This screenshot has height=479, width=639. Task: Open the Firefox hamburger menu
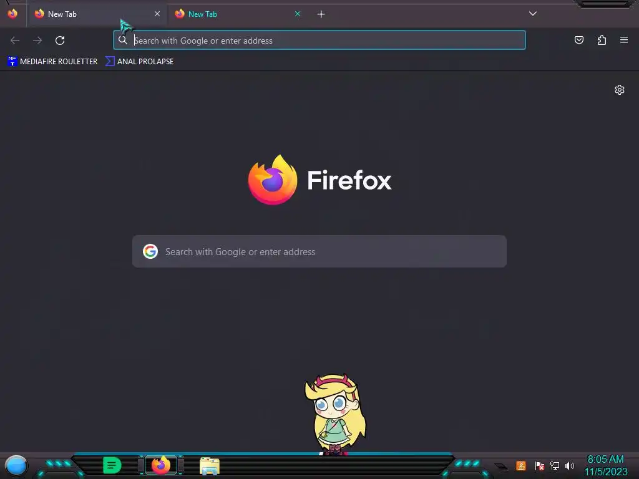(624, 40)
